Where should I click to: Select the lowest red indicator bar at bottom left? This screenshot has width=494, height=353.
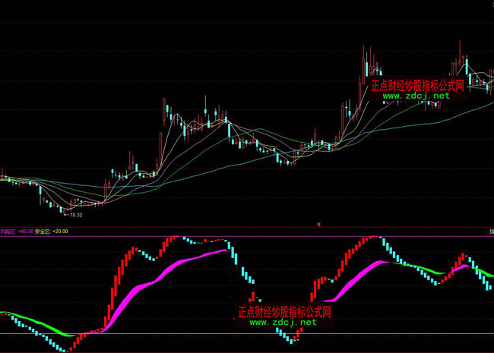[70, 348]
